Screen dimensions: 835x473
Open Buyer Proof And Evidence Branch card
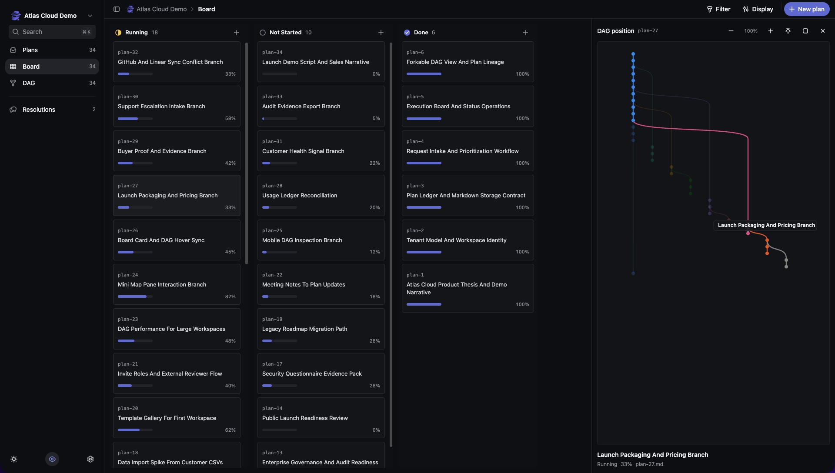(177, 151)
